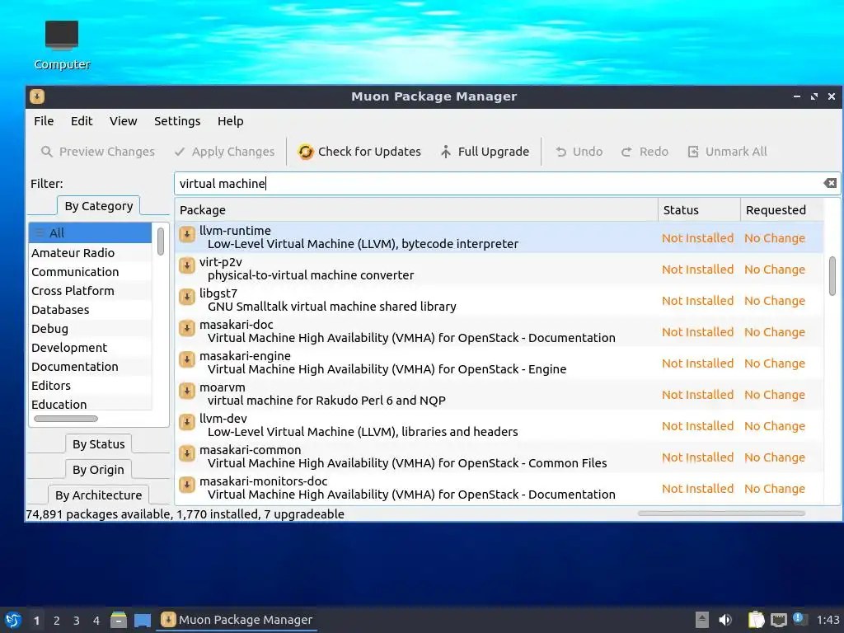Viewport: 844px width, 633px height.
Task: Click the update notifier tray icon
Action: coord(799,619)
